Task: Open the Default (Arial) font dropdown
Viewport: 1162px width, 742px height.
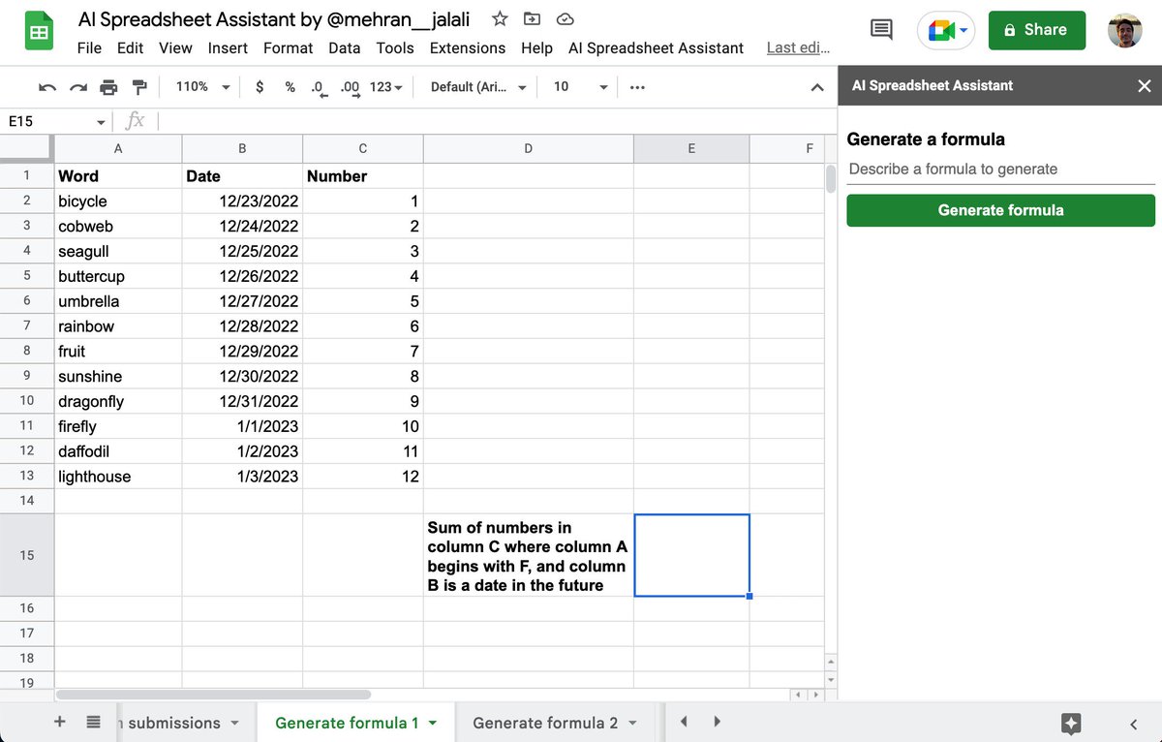Action: (x=478, y=87)
